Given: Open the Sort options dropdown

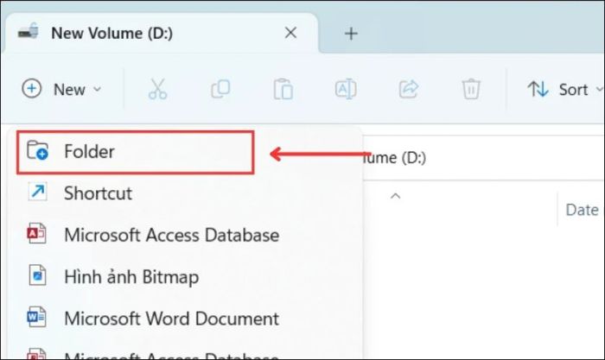Looking at the screenshot, I should [x=565, y=90].
